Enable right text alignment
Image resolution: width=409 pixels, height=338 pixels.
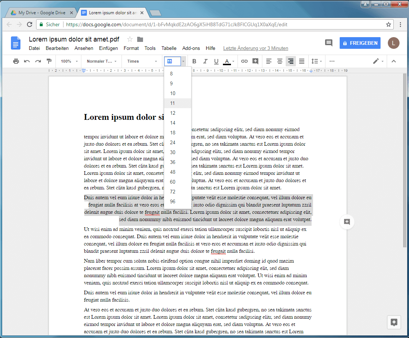(x=290, y=61)
